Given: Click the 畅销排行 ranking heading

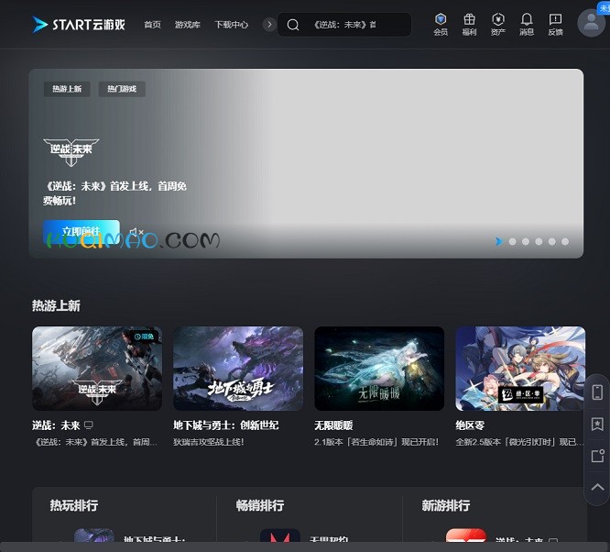Looking at the screenshot, I should tap(260, 505).
